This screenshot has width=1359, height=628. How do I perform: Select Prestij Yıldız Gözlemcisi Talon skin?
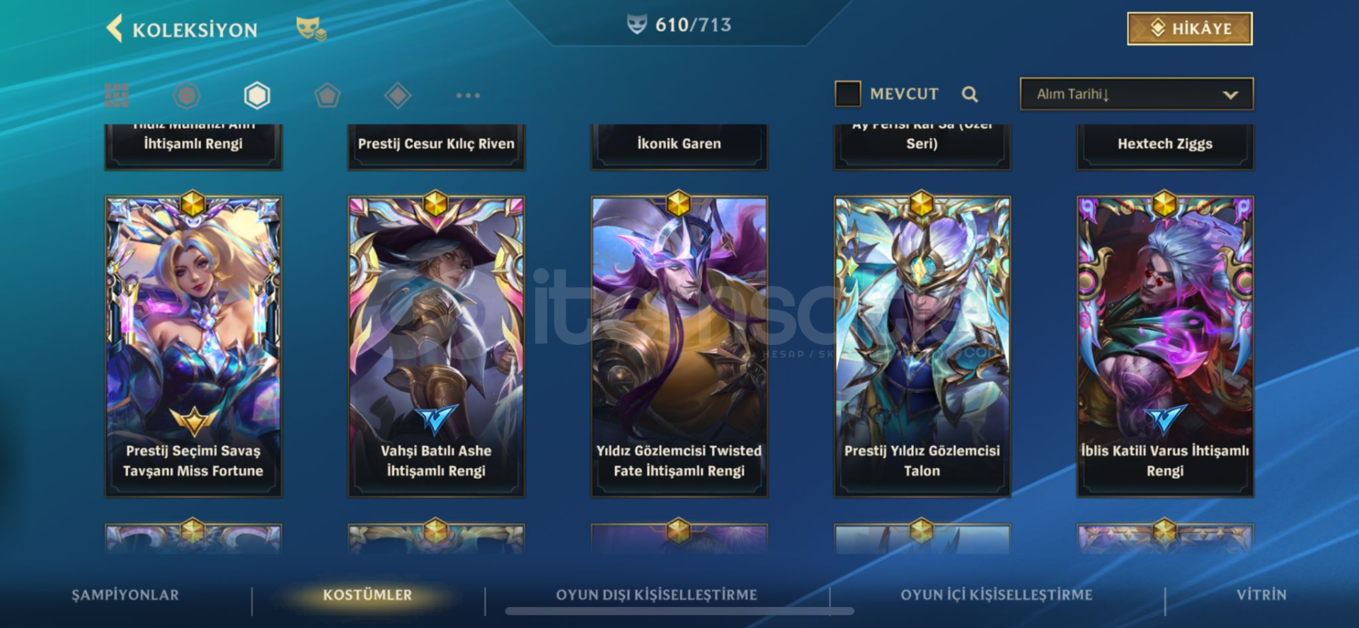click(922, 346)
